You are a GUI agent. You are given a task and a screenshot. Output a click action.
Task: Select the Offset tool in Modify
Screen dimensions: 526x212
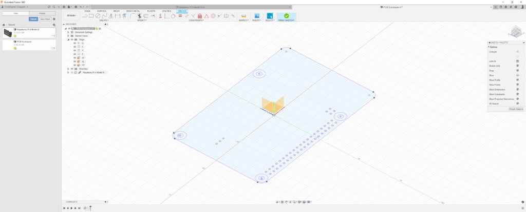[x=145, y=16]
